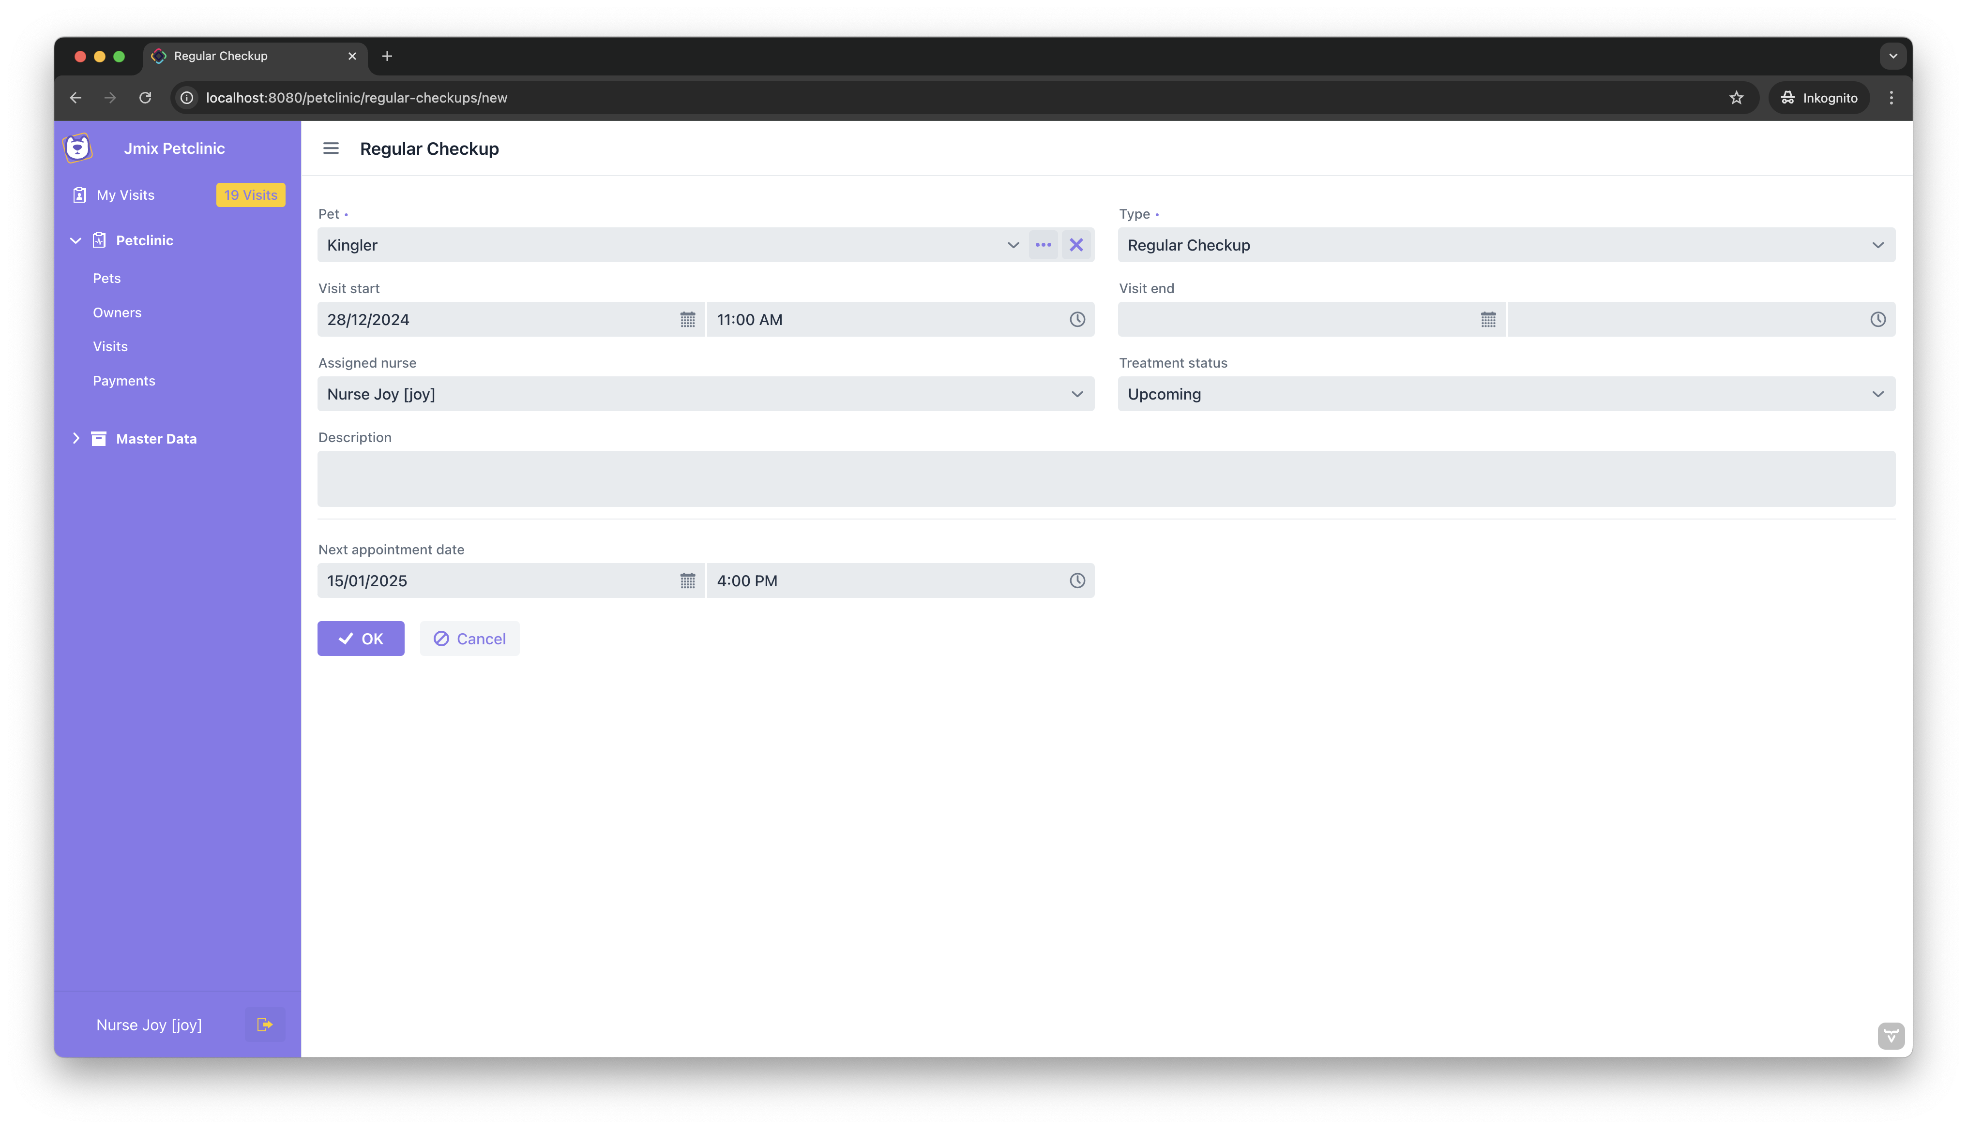Go to Payments in the sidebar
This screenshot has width=1967, height=1129.
click(x=124, y=381)
